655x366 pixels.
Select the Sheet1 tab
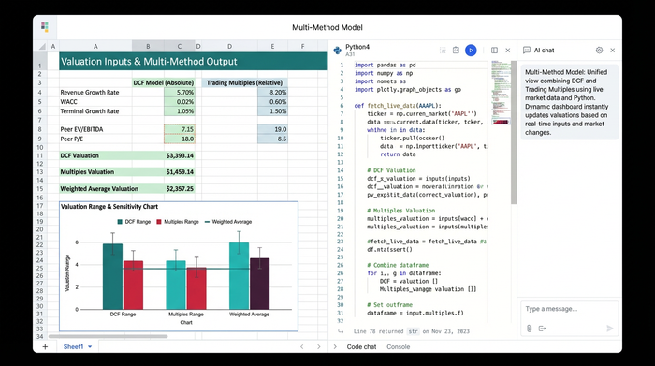[x=74, y=346]
